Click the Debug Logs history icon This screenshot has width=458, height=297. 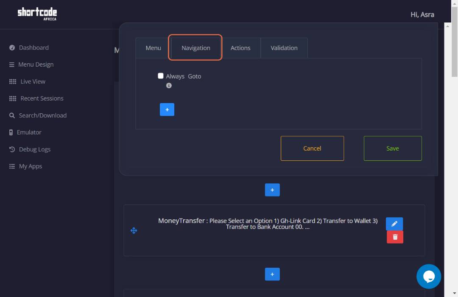[12, 149]
